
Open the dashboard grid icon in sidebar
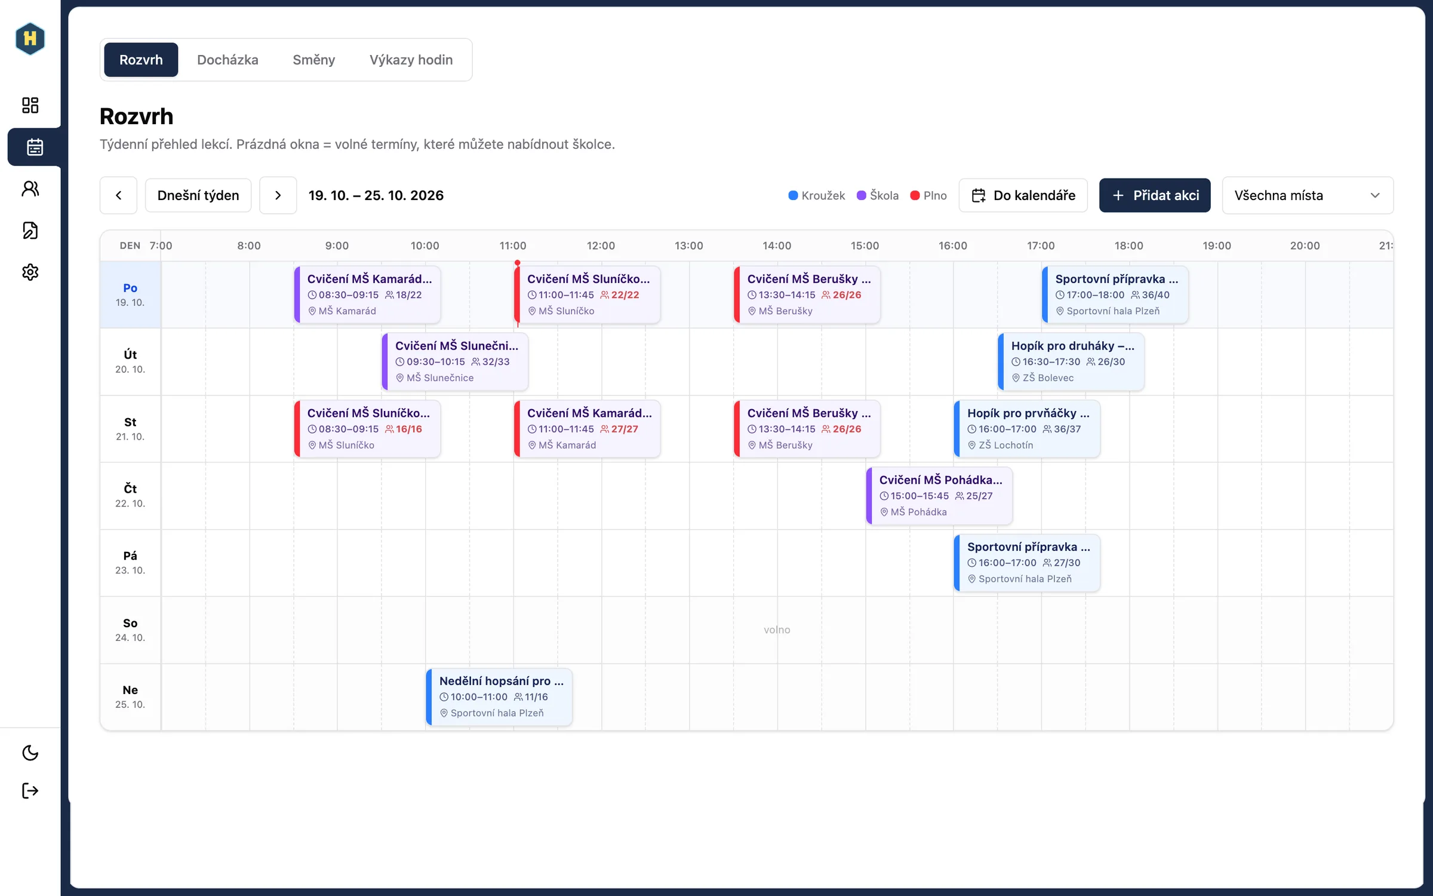30,105
